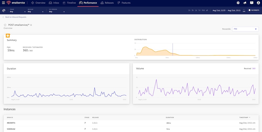262x132 pixels.
Task: Switch to the Timeline tab
Action: click(x=69, y=3)
